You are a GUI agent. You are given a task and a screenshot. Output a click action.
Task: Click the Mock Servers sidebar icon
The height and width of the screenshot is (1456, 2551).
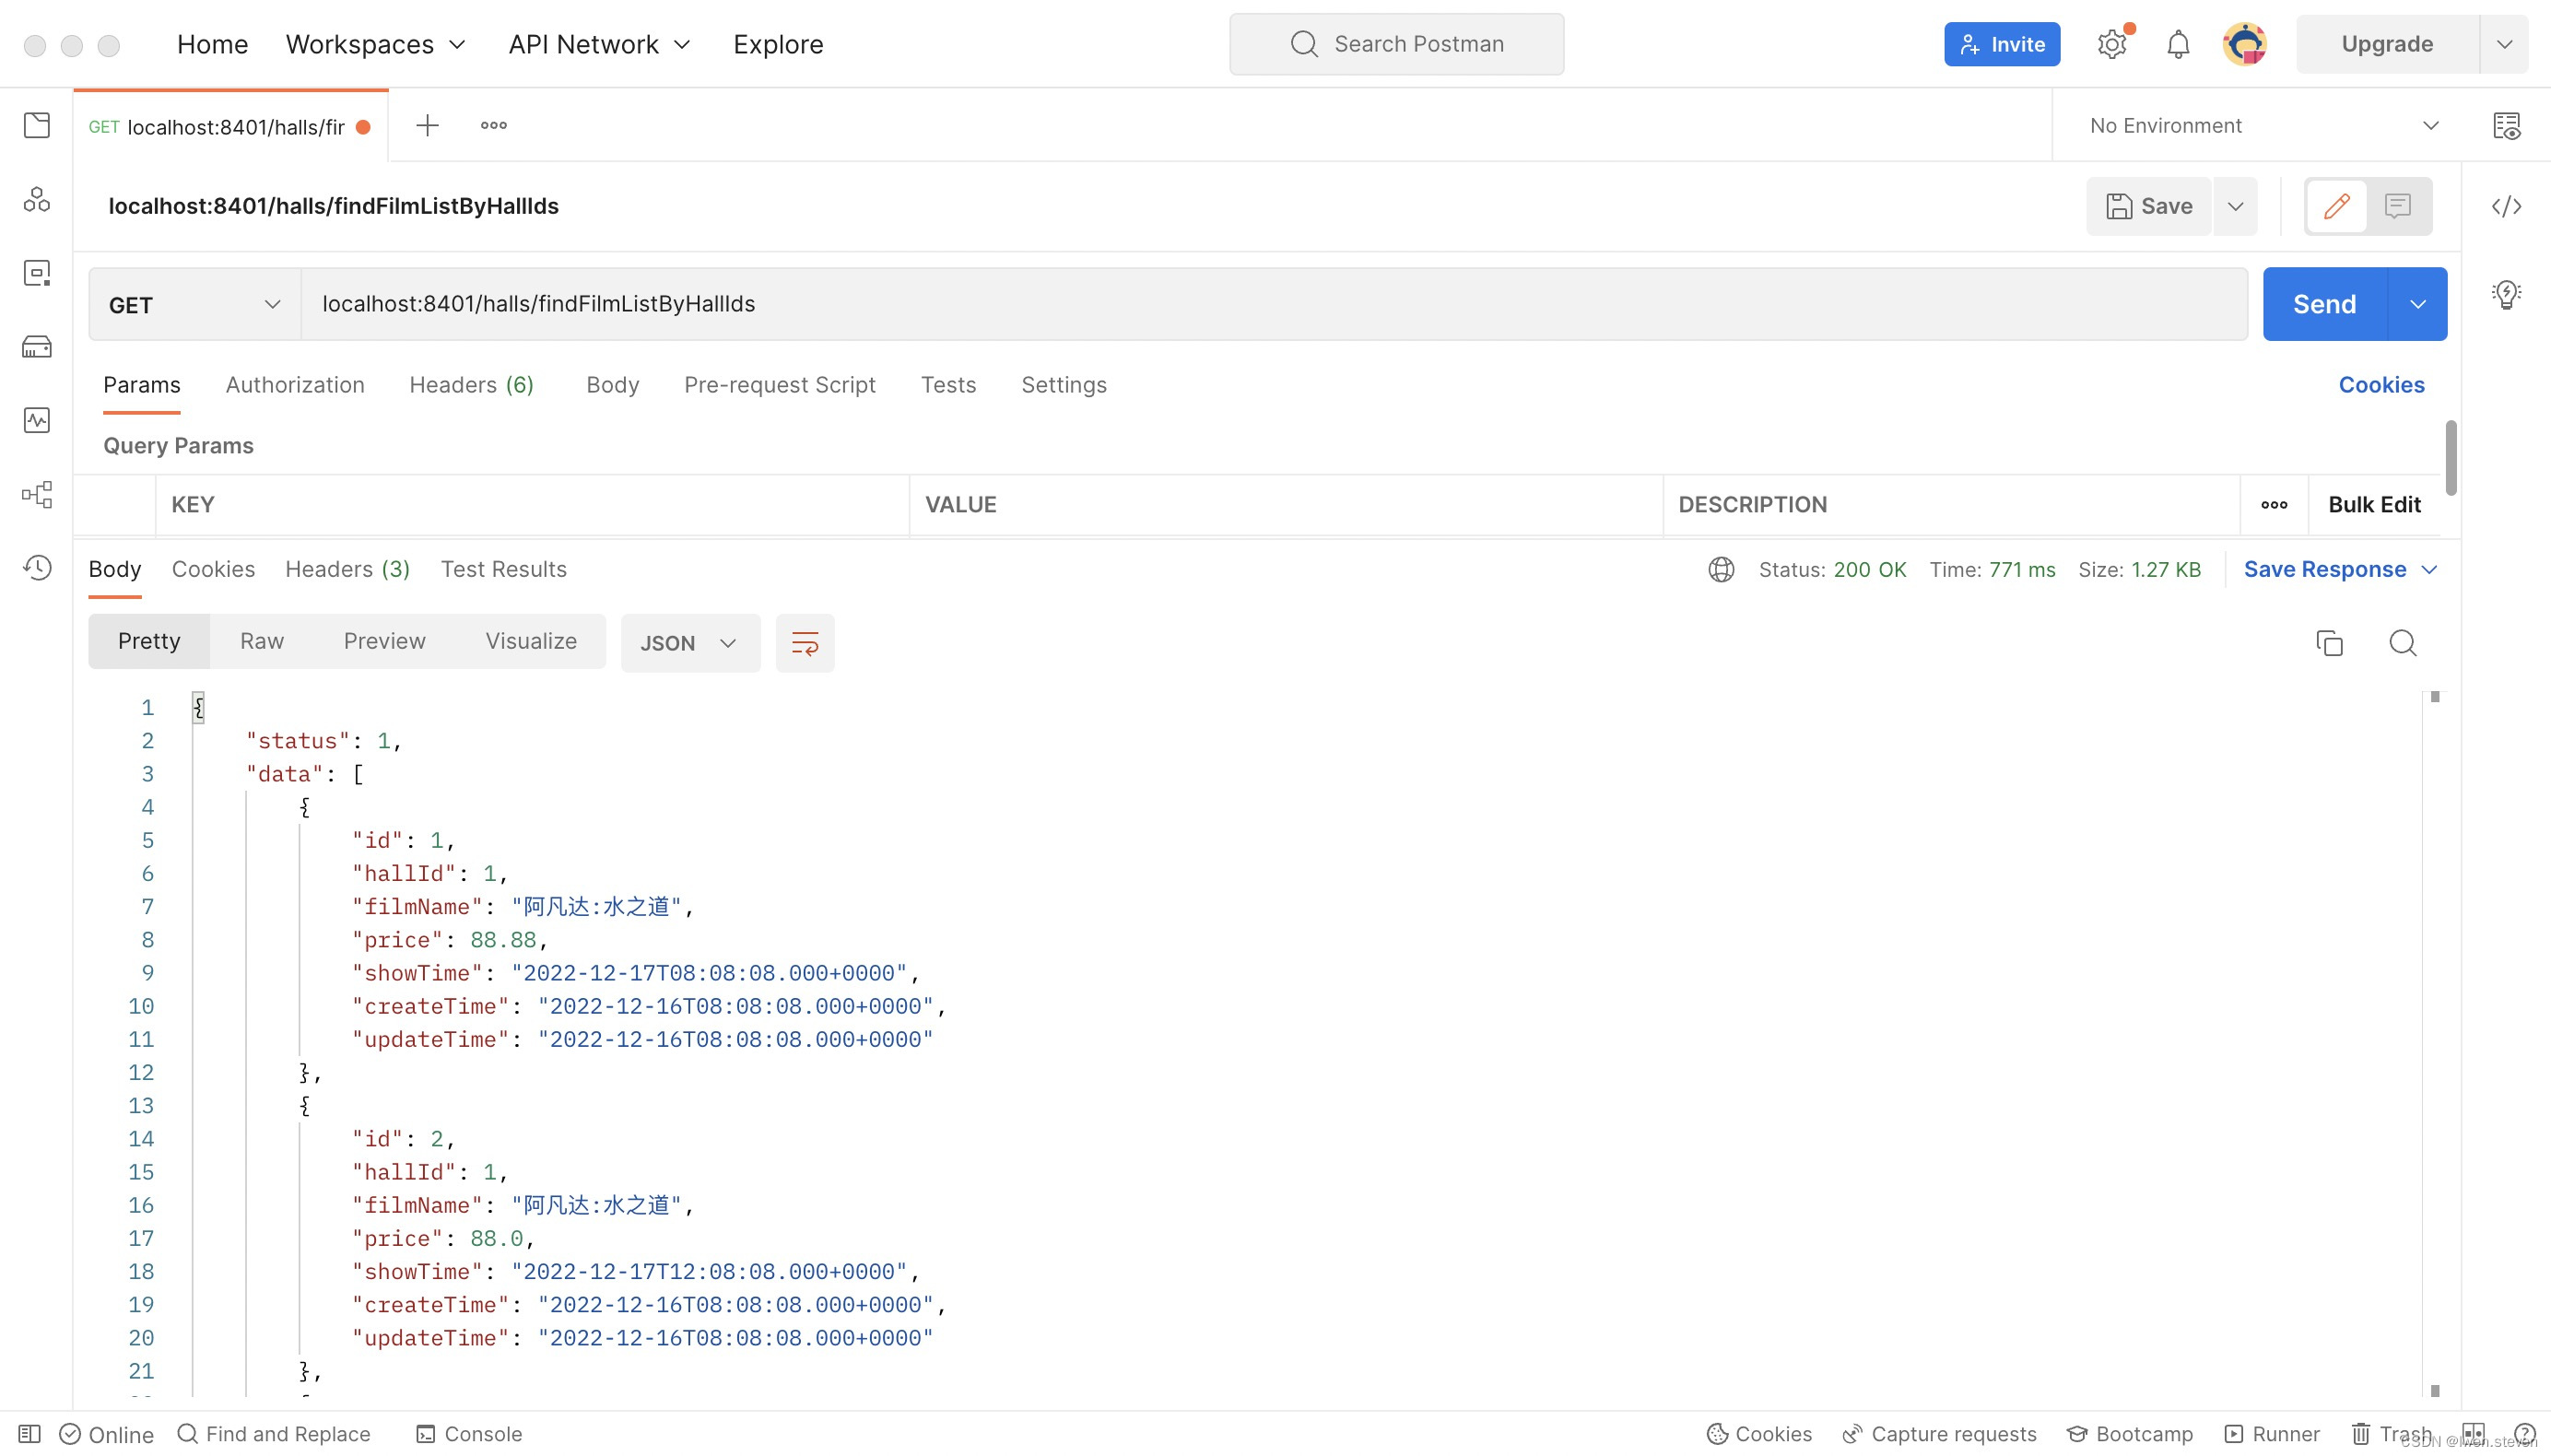click(x=37, y=347)
